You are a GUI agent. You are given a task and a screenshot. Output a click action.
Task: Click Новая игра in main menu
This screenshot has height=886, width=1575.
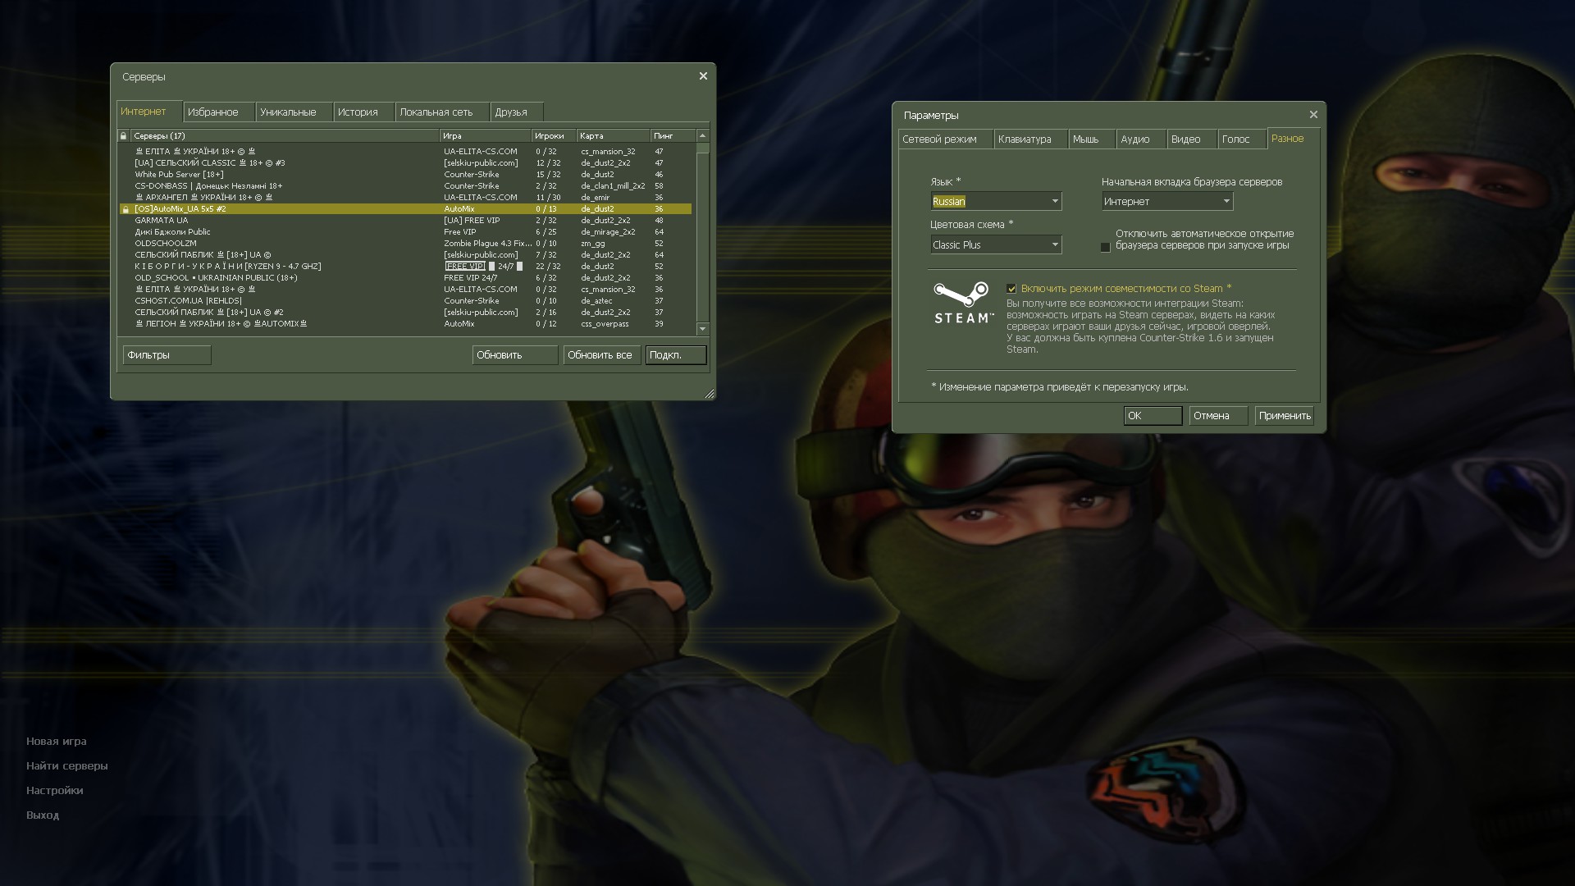point(57,741)
